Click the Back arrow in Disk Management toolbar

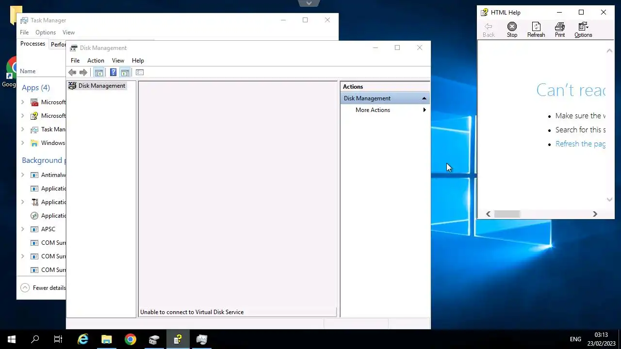tap(72, 72)
